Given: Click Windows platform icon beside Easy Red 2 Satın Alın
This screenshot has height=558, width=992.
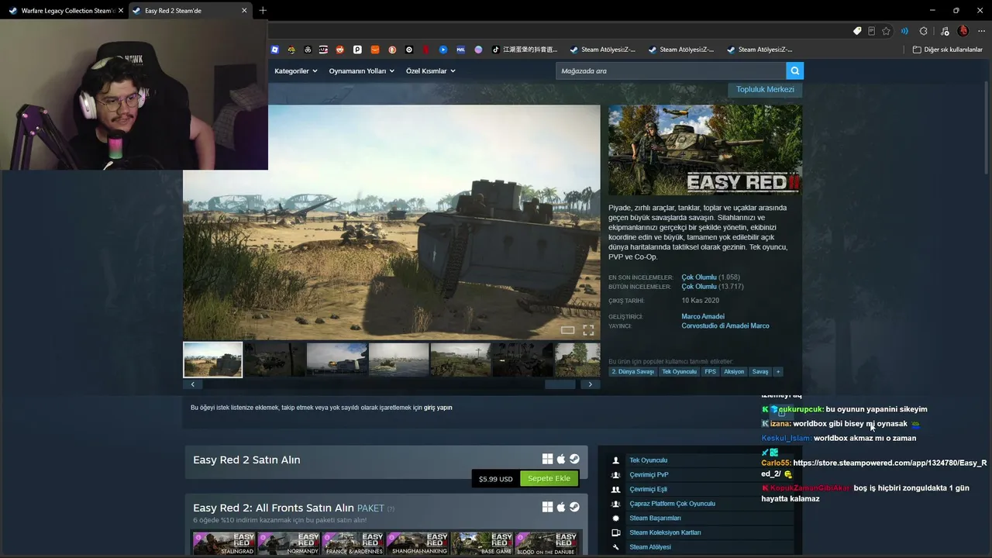Looking at the screenshot, I should (x=547, y=460).
